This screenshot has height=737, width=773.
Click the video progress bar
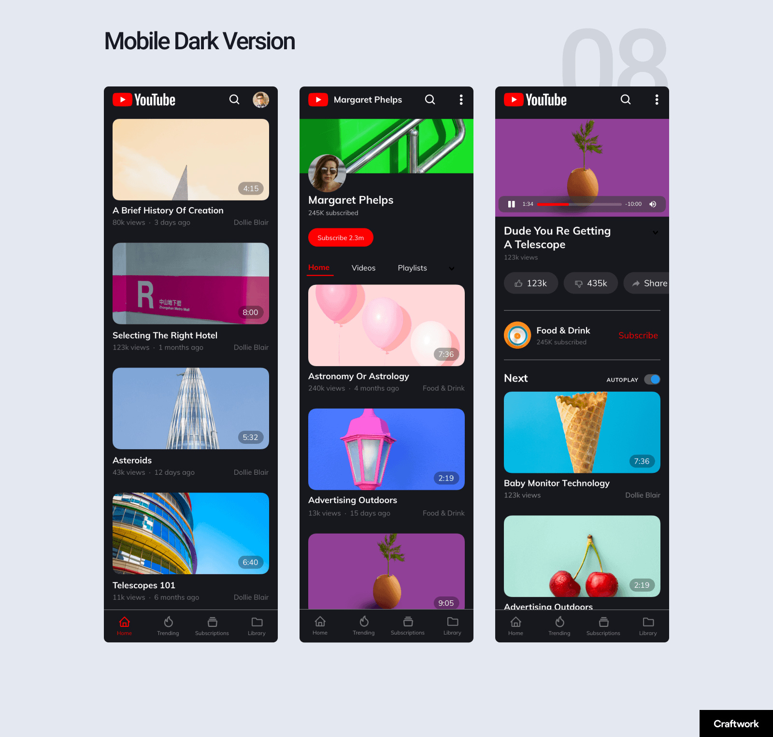point(579,204)
